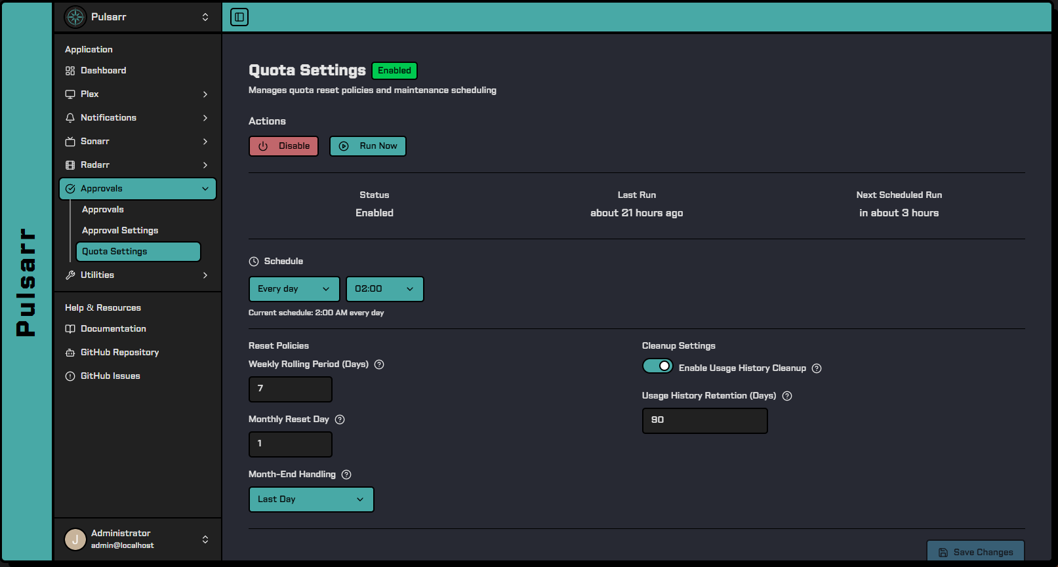Click the Monthly Reset Day input field
Image resolution: width=1058 pixels, height=567 pixels.
[291, 444]
